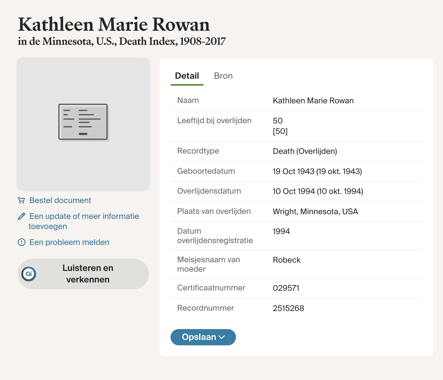
Task: Click the pencil icon for adding information
Action: click(x=21, y=216)
